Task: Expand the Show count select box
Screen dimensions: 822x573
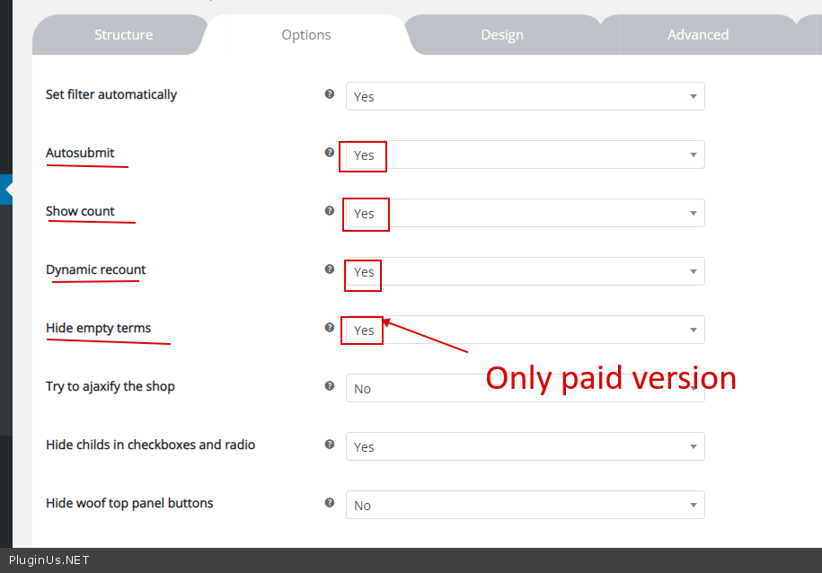Action: [x=525, y=213]
